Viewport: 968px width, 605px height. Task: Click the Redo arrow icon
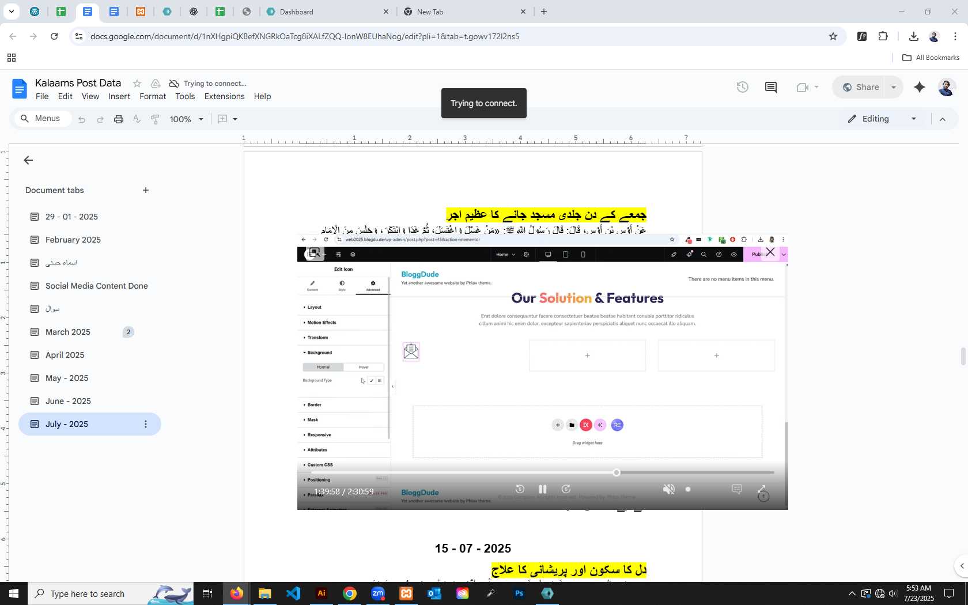100,119
